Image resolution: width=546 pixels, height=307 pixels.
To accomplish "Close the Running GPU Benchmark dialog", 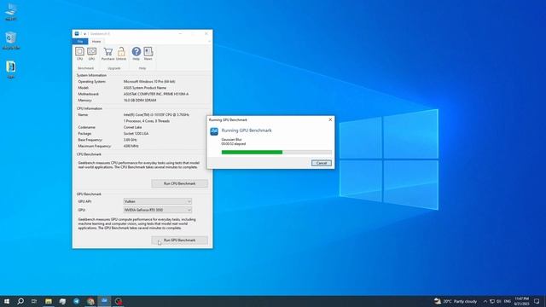I will 330,119.
